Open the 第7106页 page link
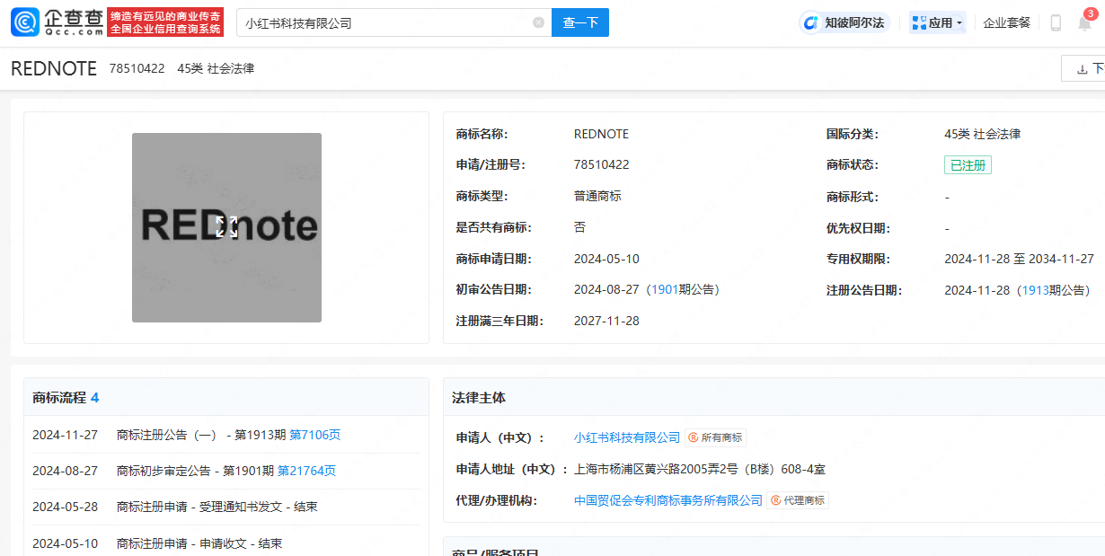Screen dimensions: 1105x556 (x=314, y=435)
